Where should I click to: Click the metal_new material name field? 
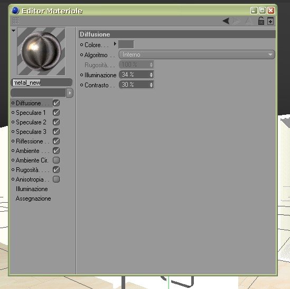[x=41, y=83]
